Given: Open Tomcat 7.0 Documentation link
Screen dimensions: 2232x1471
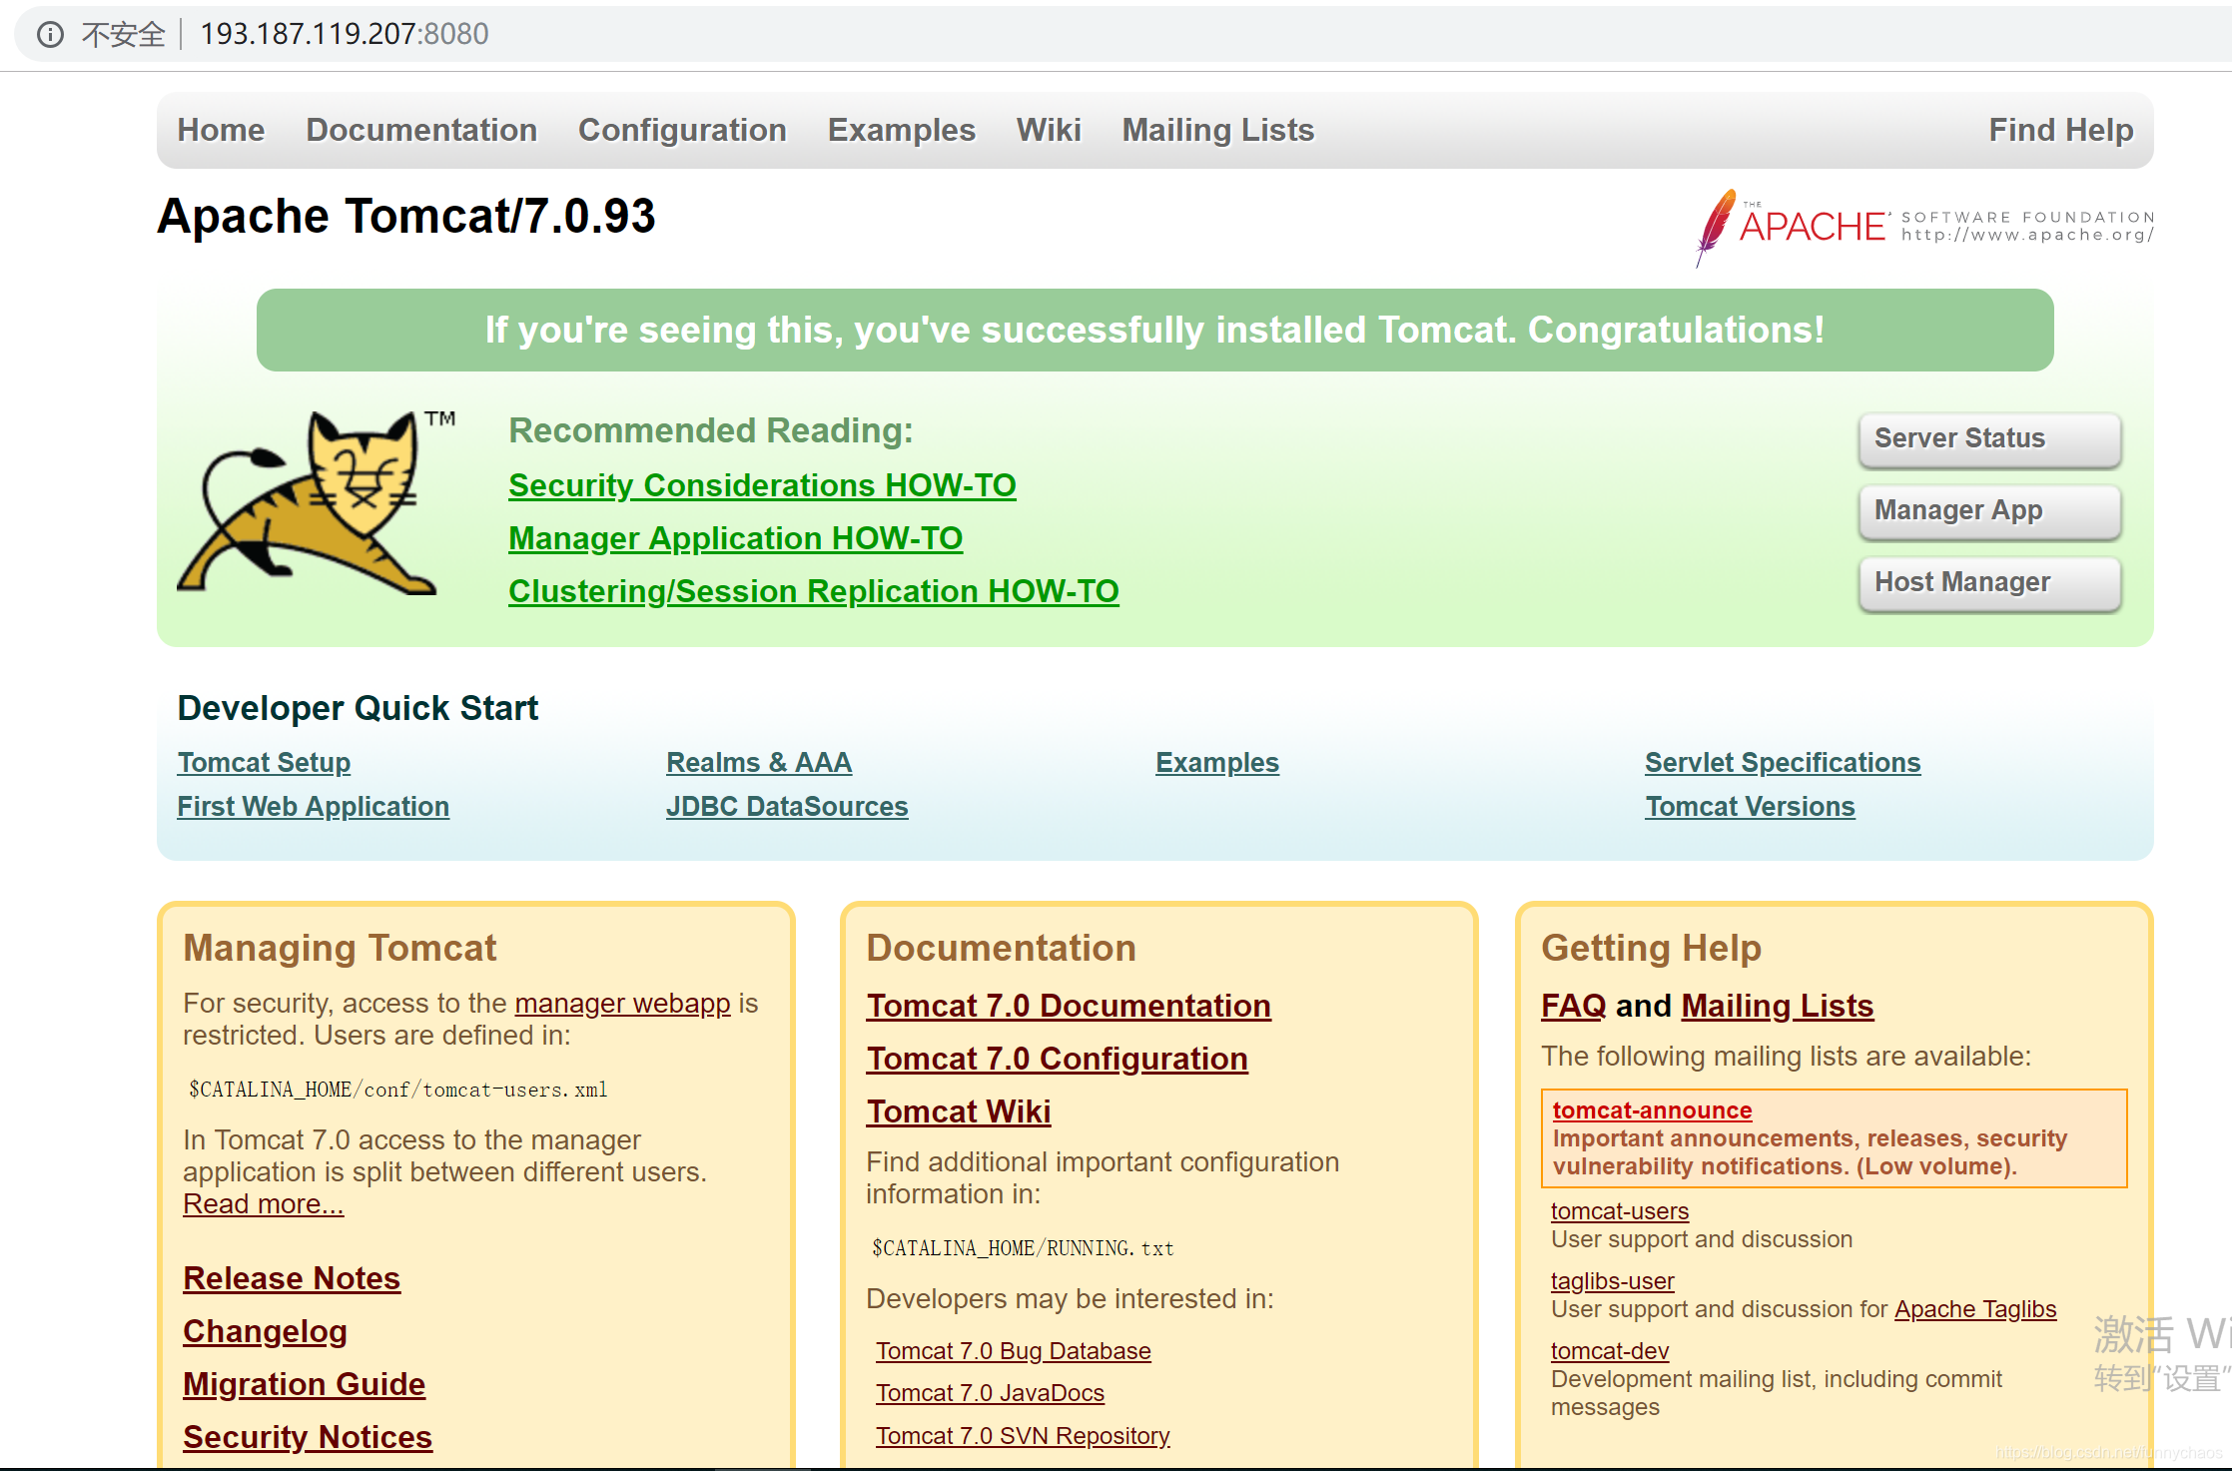Looking at the screenshot, I should 1069,1007.
